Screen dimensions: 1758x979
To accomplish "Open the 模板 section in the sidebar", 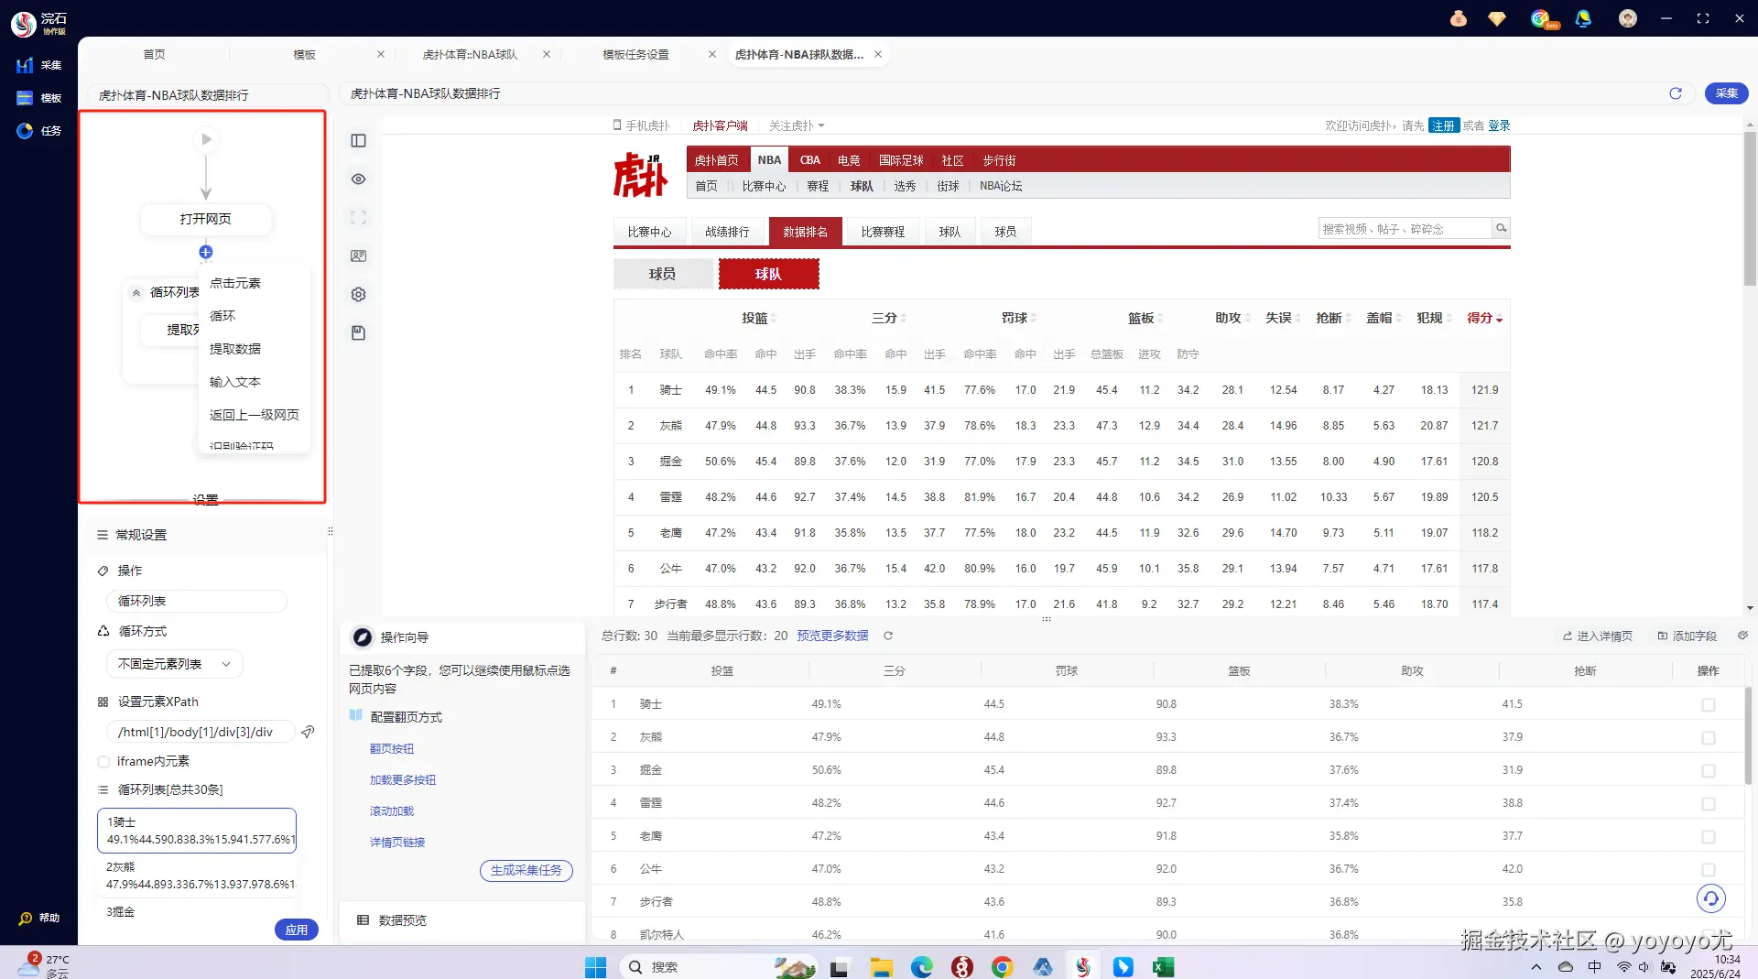I will (x=38, y=98).
